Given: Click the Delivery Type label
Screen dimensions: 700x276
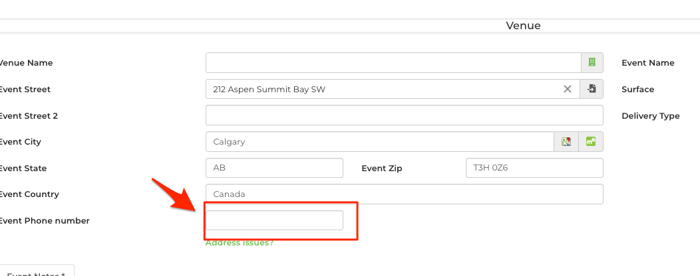Looking at the screenshot, I should pos(650,115).
